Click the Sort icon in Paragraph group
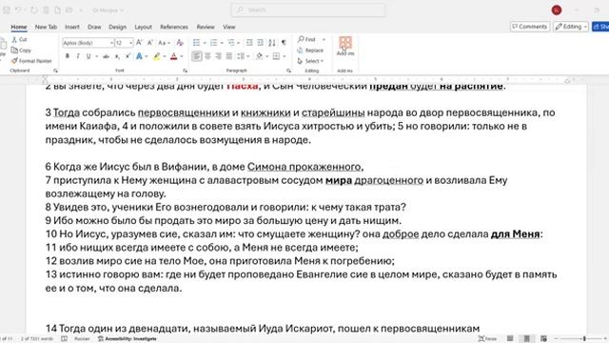Viewport: 609px width, 343px height. 272,42
